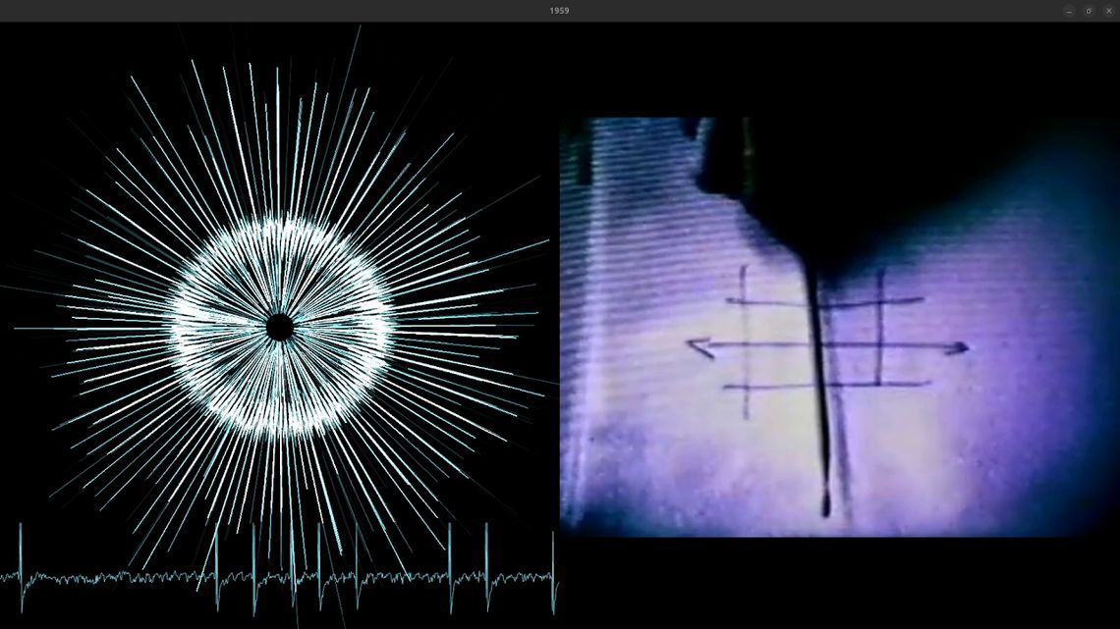Minimize the 1959 window
The width and height of the screenshot is (1120, 629).
coord(1069,11)
